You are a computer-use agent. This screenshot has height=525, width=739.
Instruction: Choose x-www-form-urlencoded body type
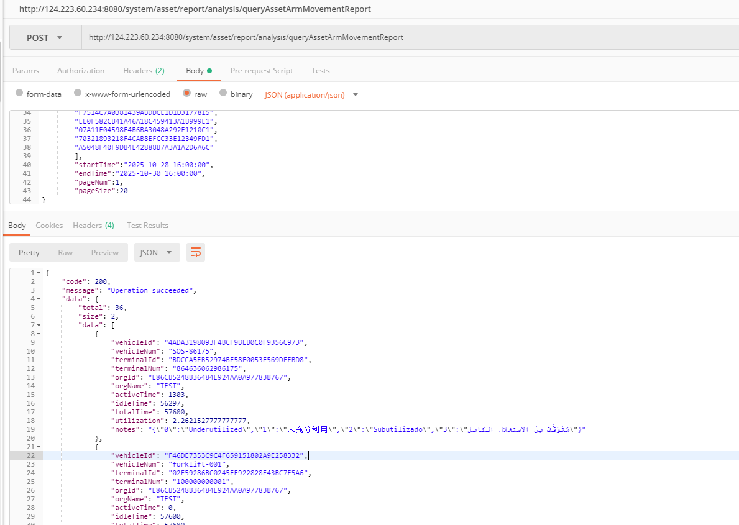[78, 94]
